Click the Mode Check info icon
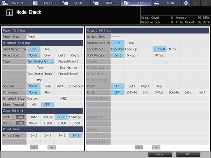Image resolution: width=211 pixels, height=158 pixels. 9,13
